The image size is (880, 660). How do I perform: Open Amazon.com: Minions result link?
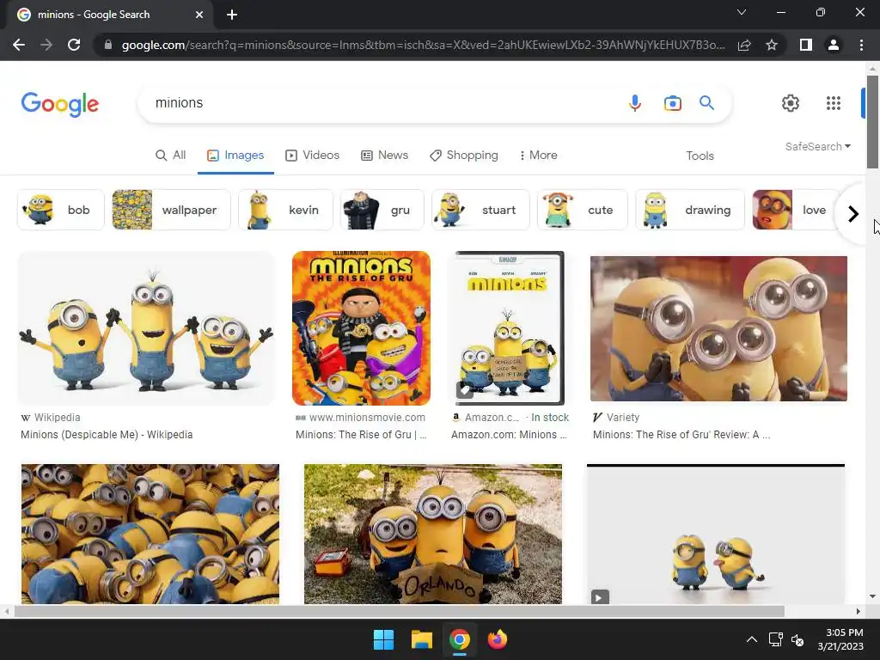coord(509,434)
